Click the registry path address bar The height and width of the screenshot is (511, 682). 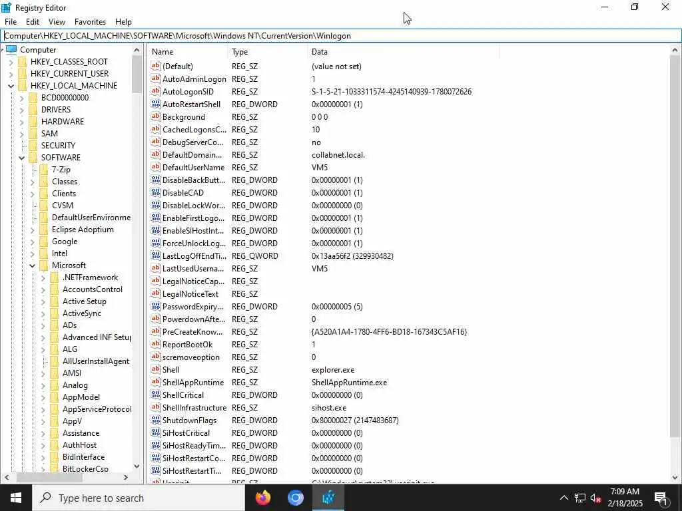pyautogui.click(x=341, y=36)
